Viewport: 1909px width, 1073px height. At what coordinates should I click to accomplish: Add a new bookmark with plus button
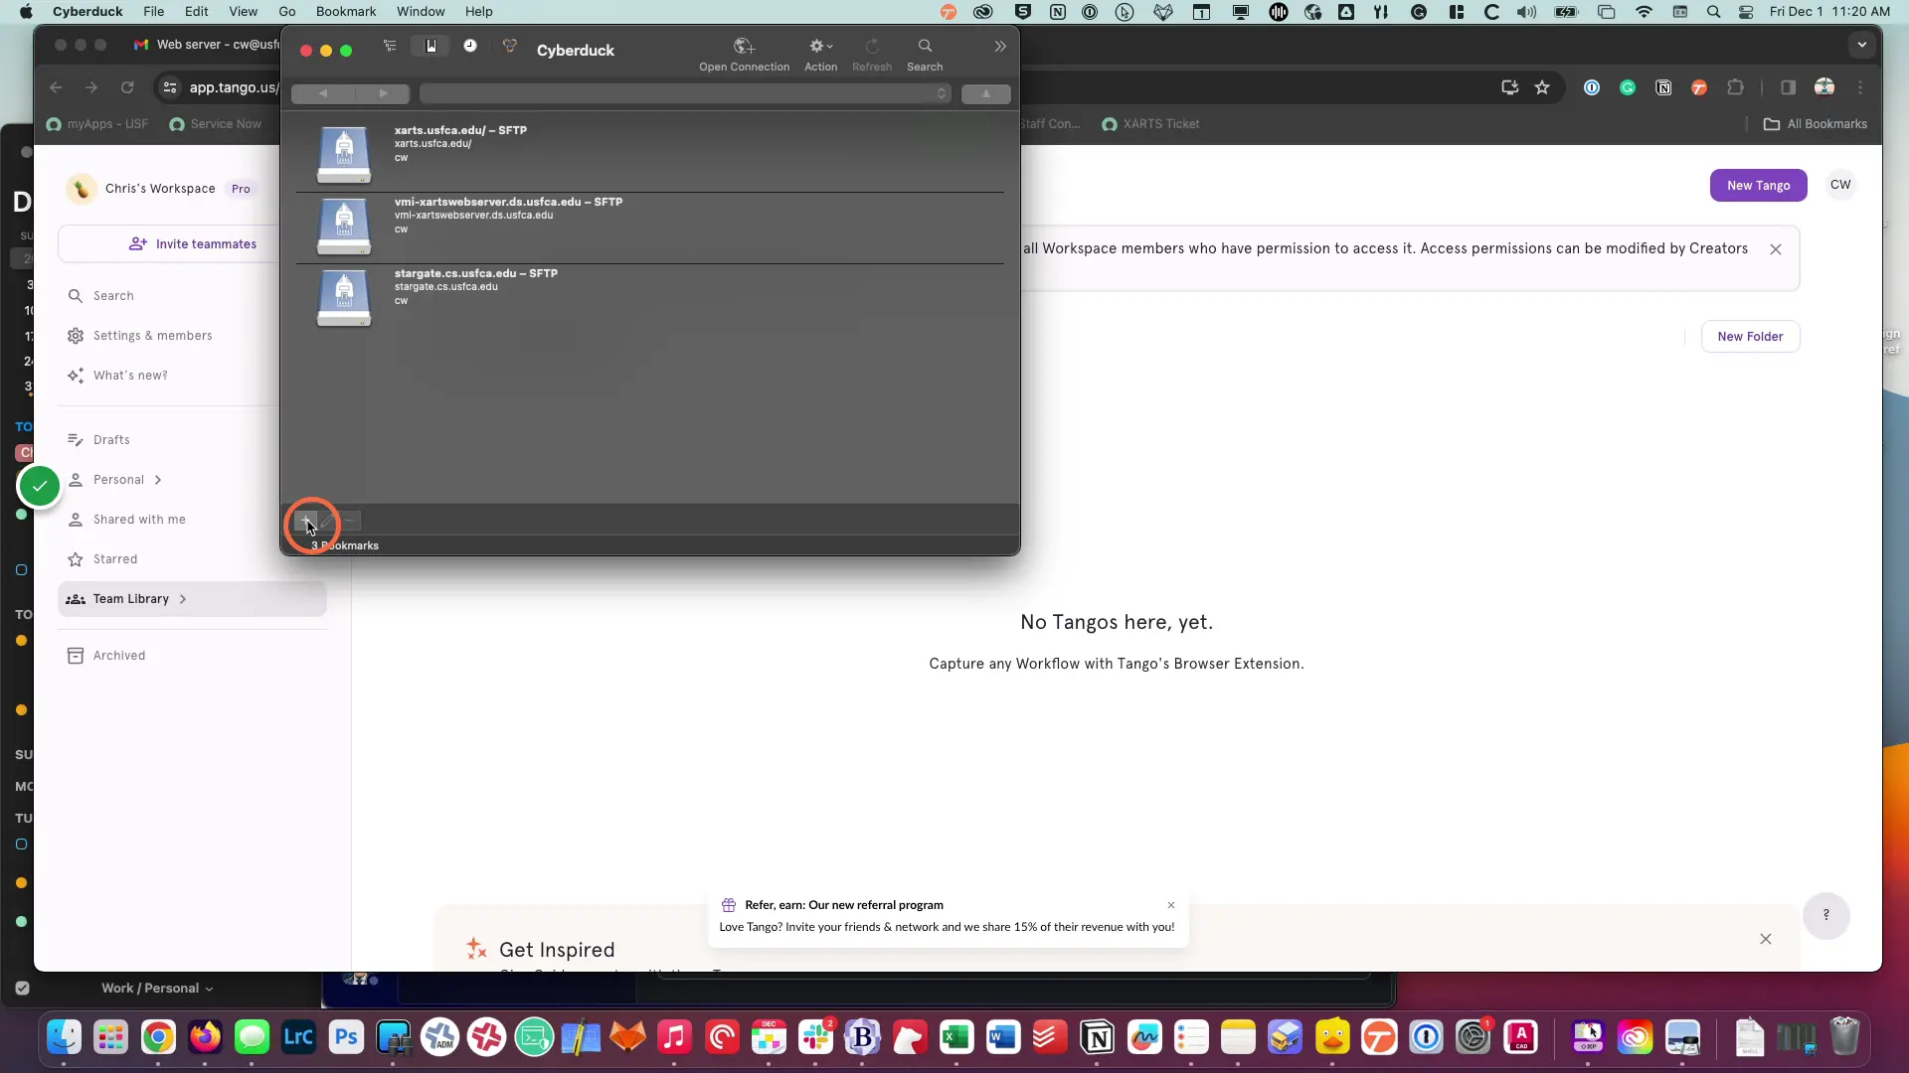306,520
